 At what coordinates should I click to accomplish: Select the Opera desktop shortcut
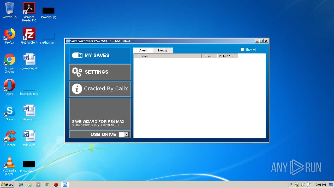9,87
